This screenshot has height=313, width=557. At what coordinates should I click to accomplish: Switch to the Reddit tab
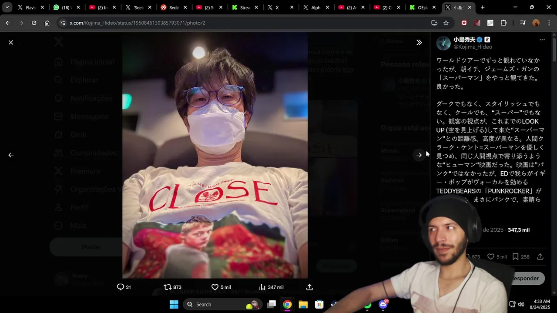pyautogui.click(x=173, y=7)
